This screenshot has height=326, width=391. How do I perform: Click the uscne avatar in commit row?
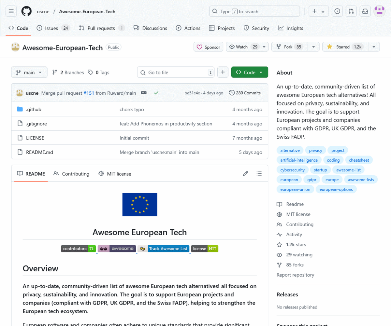(20, 93)
